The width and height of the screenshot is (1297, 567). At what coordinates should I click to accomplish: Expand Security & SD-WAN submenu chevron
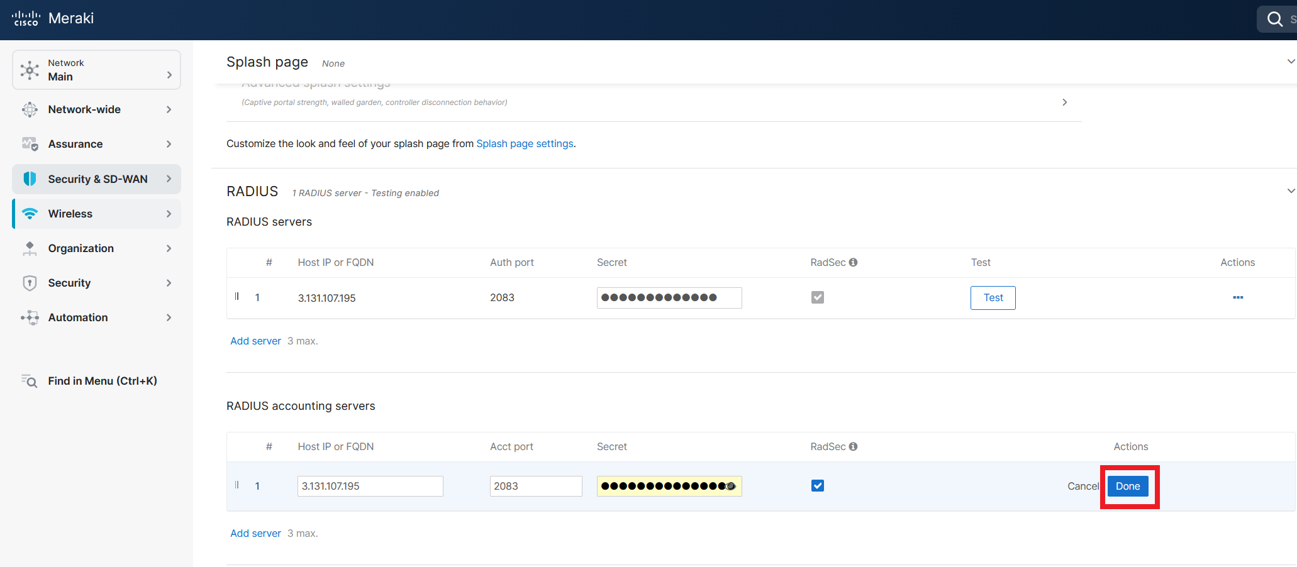(169, 179)
